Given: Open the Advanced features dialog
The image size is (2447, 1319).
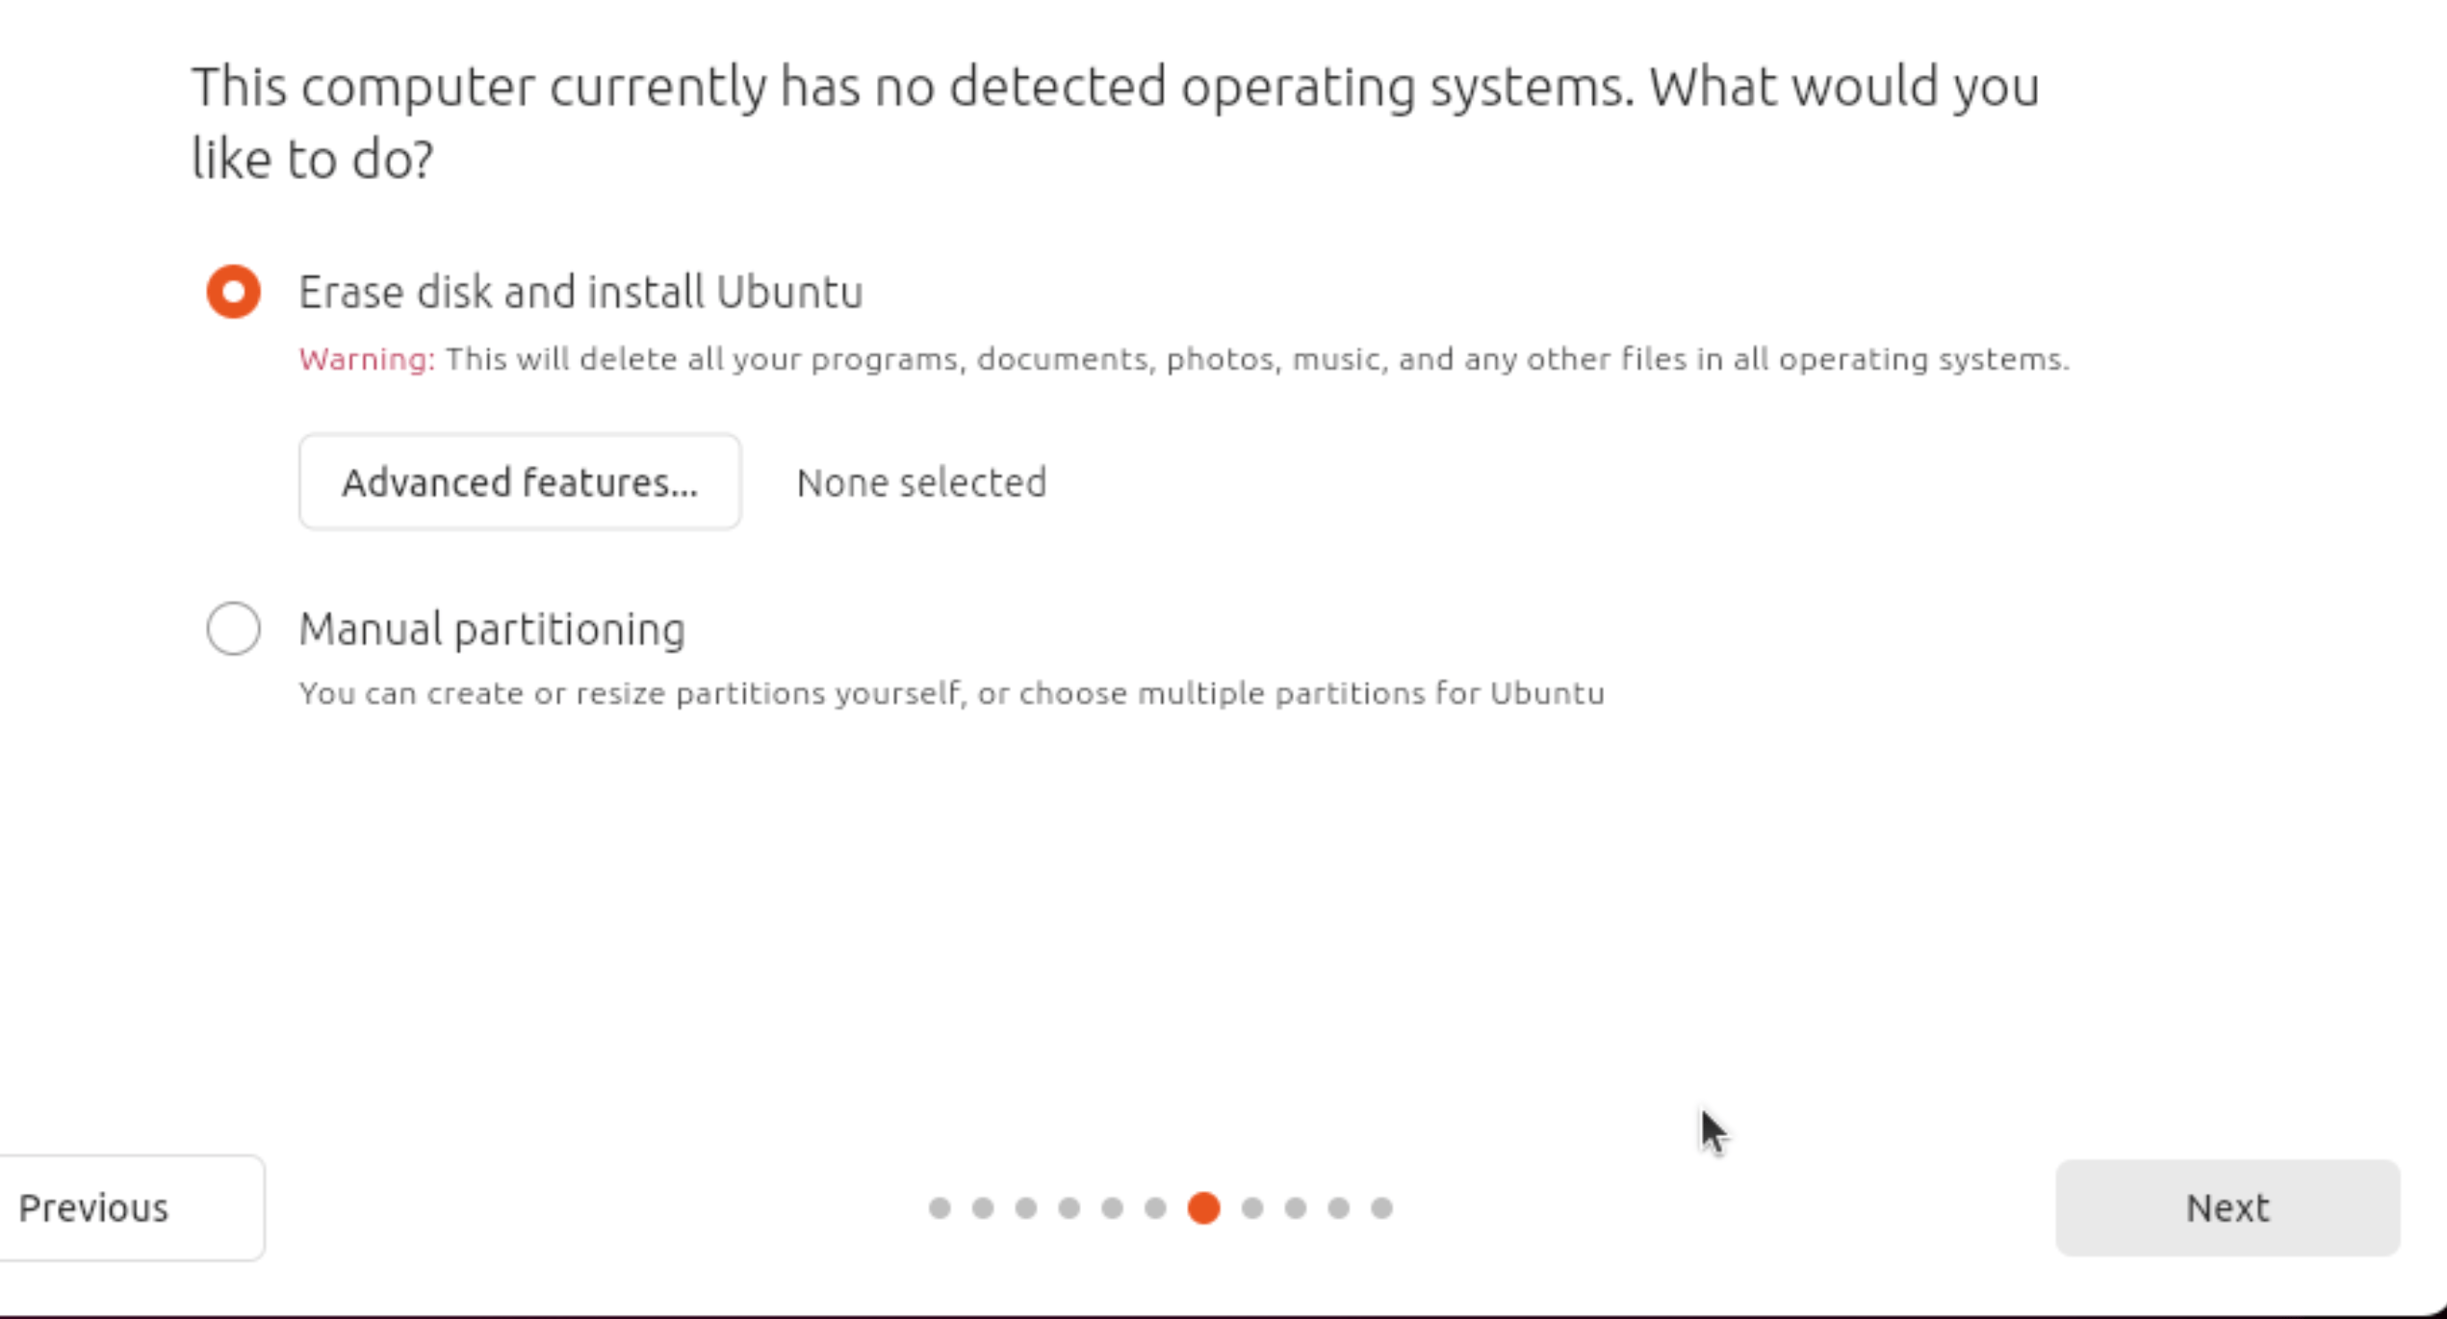Looking at the screenshot, I should 520,481.
